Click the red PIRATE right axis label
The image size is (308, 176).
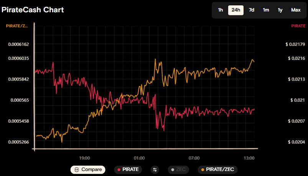(298, 26)
